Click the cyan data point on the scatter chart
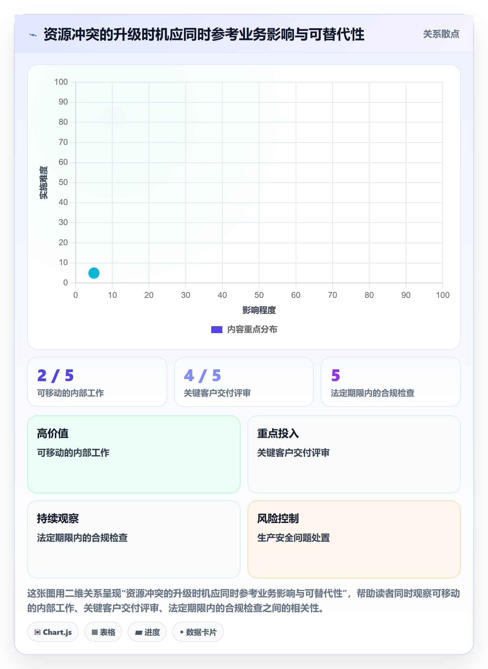 point(94,273)
